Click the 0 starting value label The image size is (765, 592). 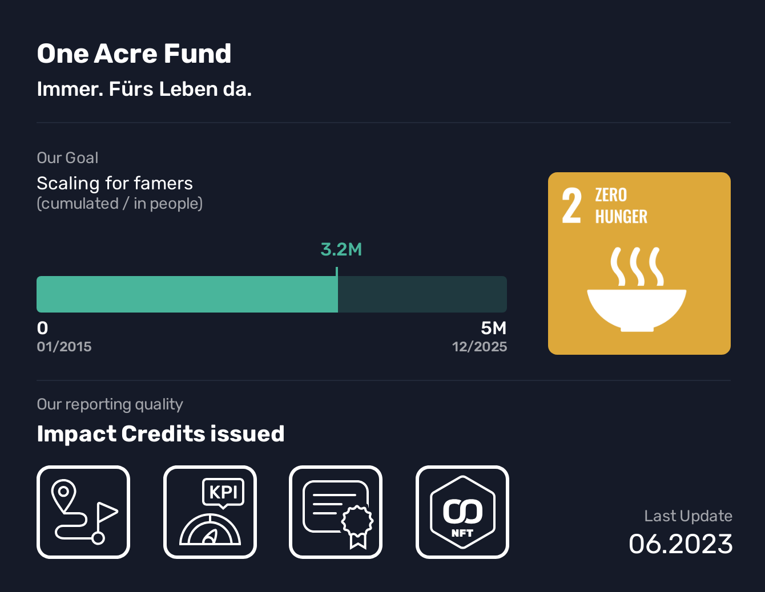pyautogui.click(x=43, y=328)
